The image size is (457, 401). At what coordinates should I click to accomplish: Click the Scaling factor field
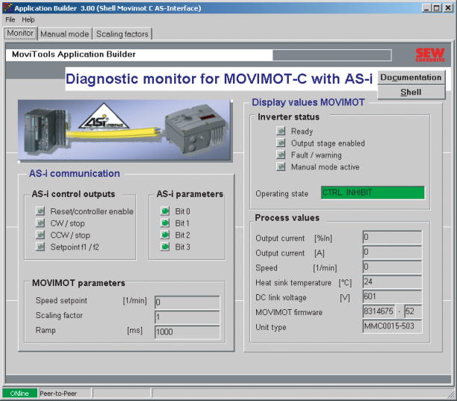pyautogui.click(x=187, y=317)
